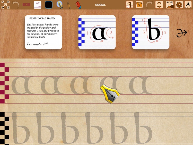The image size is (193, 145).
Task: Open the ABCDE alphabet selection icon
Action: tap(5, 5)
